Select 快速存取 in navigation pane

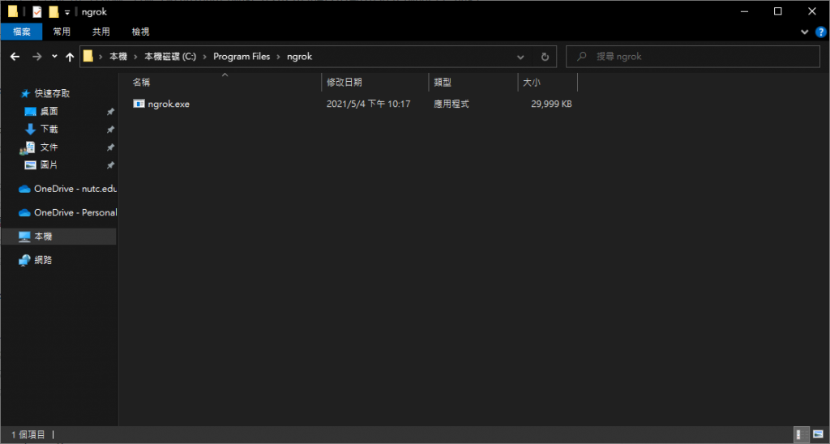(52, 94)
